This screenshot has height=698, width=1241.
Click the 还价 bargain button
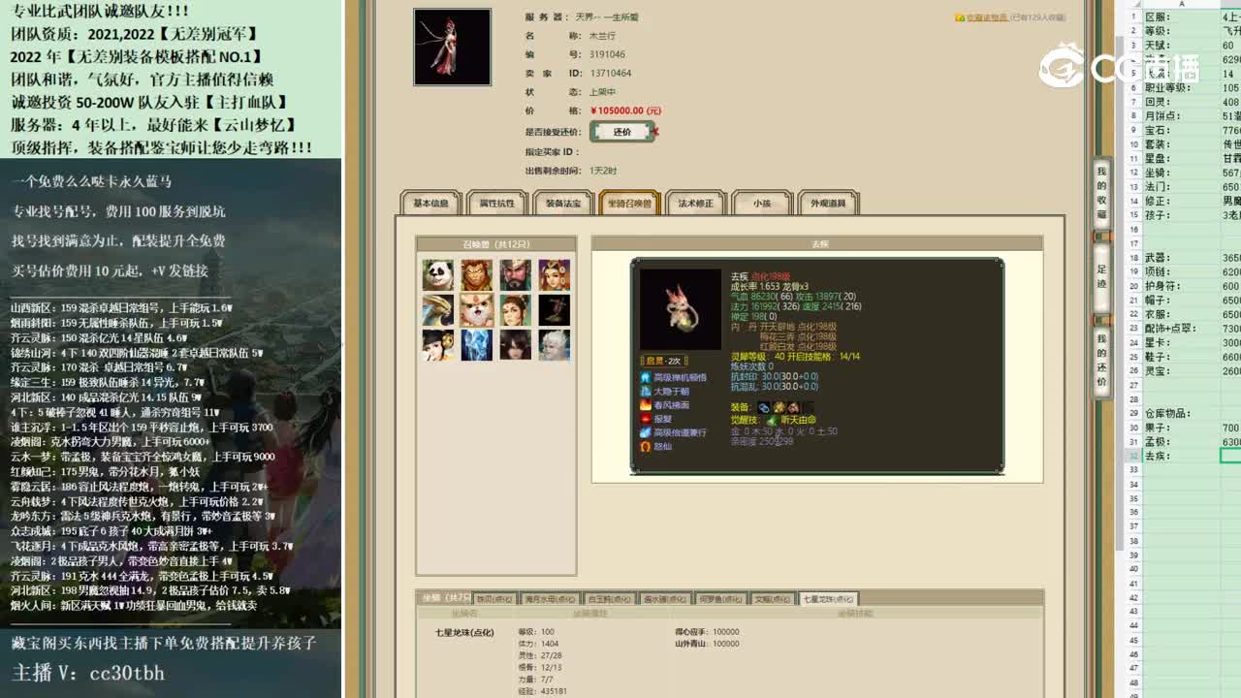[x=622, y=132]
